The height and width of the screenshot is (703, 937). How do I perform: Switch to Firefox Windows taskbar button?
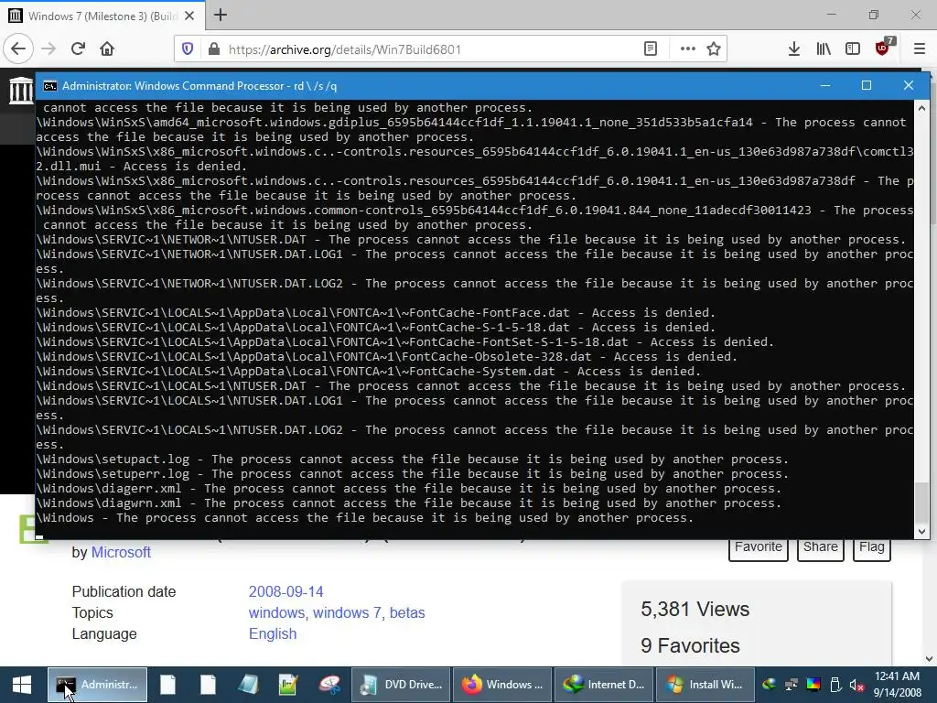(x=502, y=685)
